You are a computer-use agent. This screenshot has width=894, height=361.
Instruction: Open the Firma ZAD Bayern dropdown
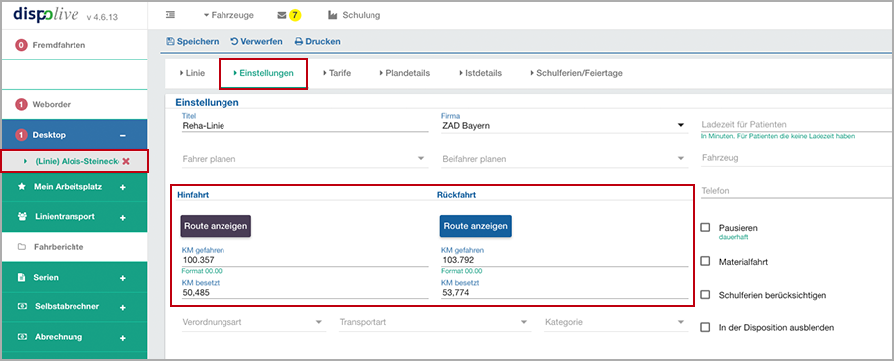point(563,125)
